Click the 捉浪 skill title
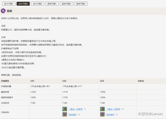This screenshot has width=166, height=119. 9,11
